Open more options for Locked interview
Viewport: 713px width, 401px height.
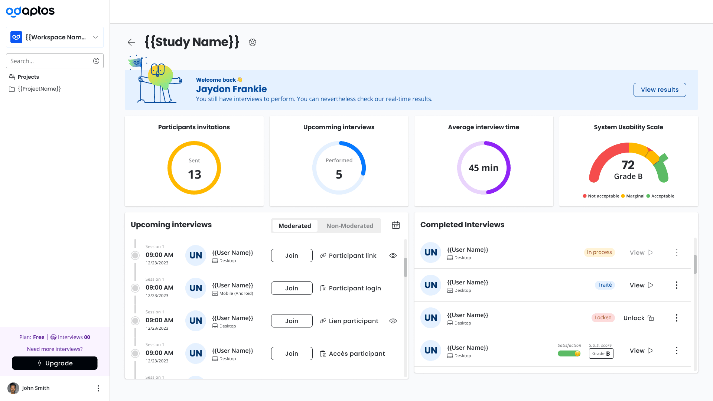tap(677, 318)
